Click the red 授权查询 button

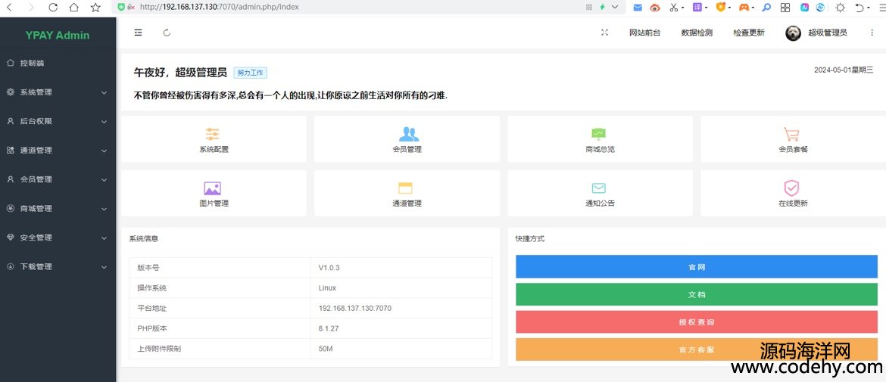point(696,322)
